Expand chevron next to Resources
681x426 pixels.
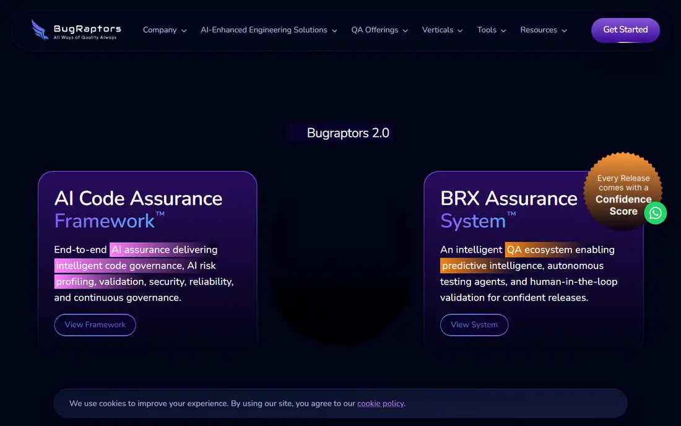coord(564,31)
